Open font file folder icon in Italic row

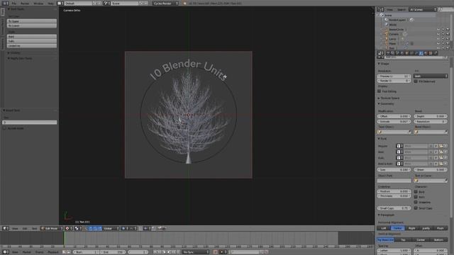click(441, 158)
